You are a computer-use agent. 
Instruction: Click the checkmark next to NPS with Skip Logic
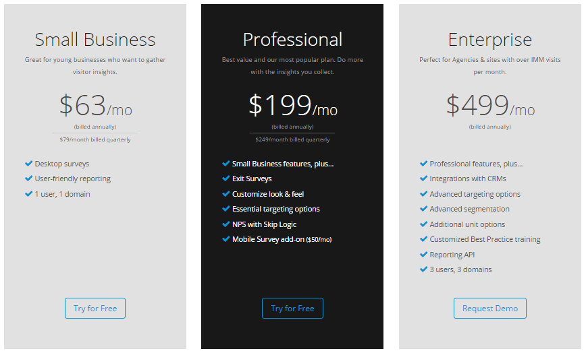click(x=225, y=224)
